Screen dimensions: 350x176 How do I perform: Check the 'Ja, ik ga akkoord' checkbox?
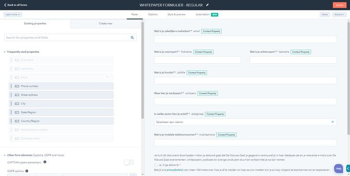pos(155,165)
